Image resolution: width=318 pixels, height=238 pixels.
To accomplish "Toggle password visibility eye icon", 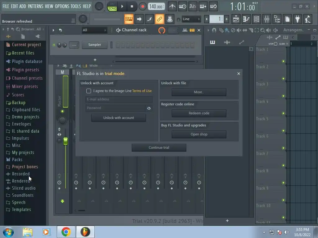I will coord(149,108).
